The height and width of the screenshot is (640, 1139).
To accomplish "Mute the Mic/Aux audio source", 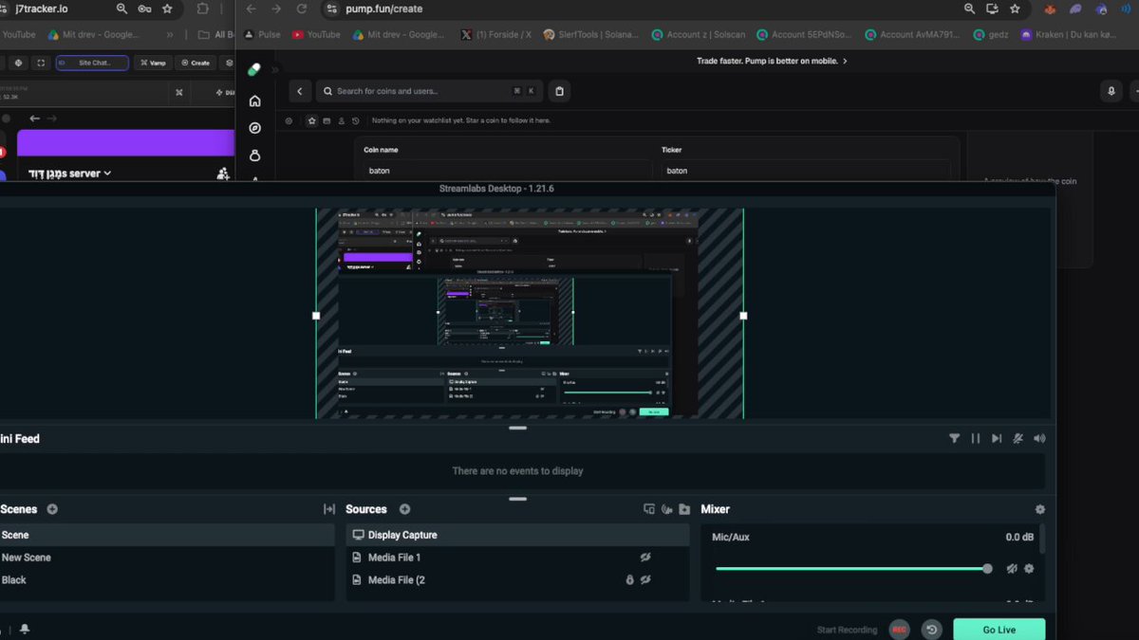I will (x=1012, y=569).
